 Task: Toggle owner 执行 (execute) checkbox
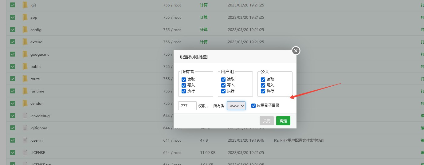[x=184, y=91]
